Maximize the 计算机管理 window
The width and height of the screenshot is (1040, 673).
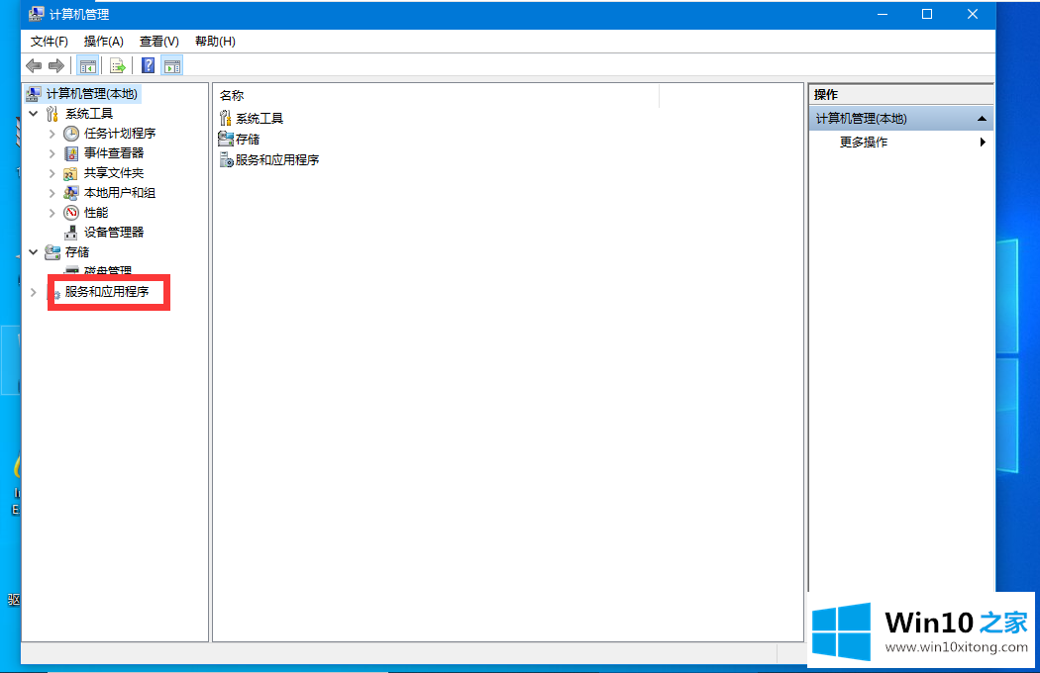point(927,14)
